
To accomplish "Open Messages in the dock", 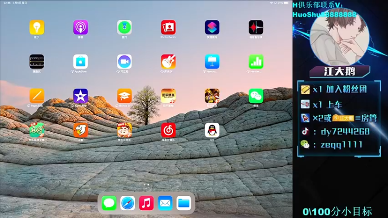I will pos(109,203).
